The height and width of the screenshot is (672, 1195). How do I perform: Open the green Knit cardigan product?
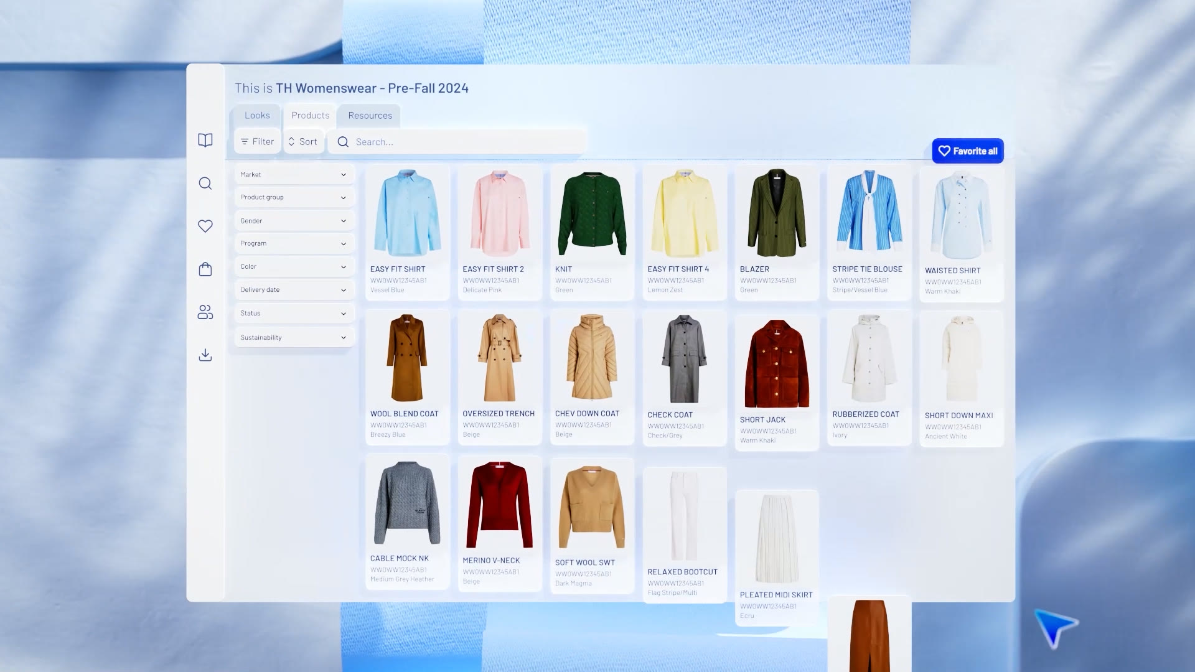pyautogui.click(x=593, y=233)
